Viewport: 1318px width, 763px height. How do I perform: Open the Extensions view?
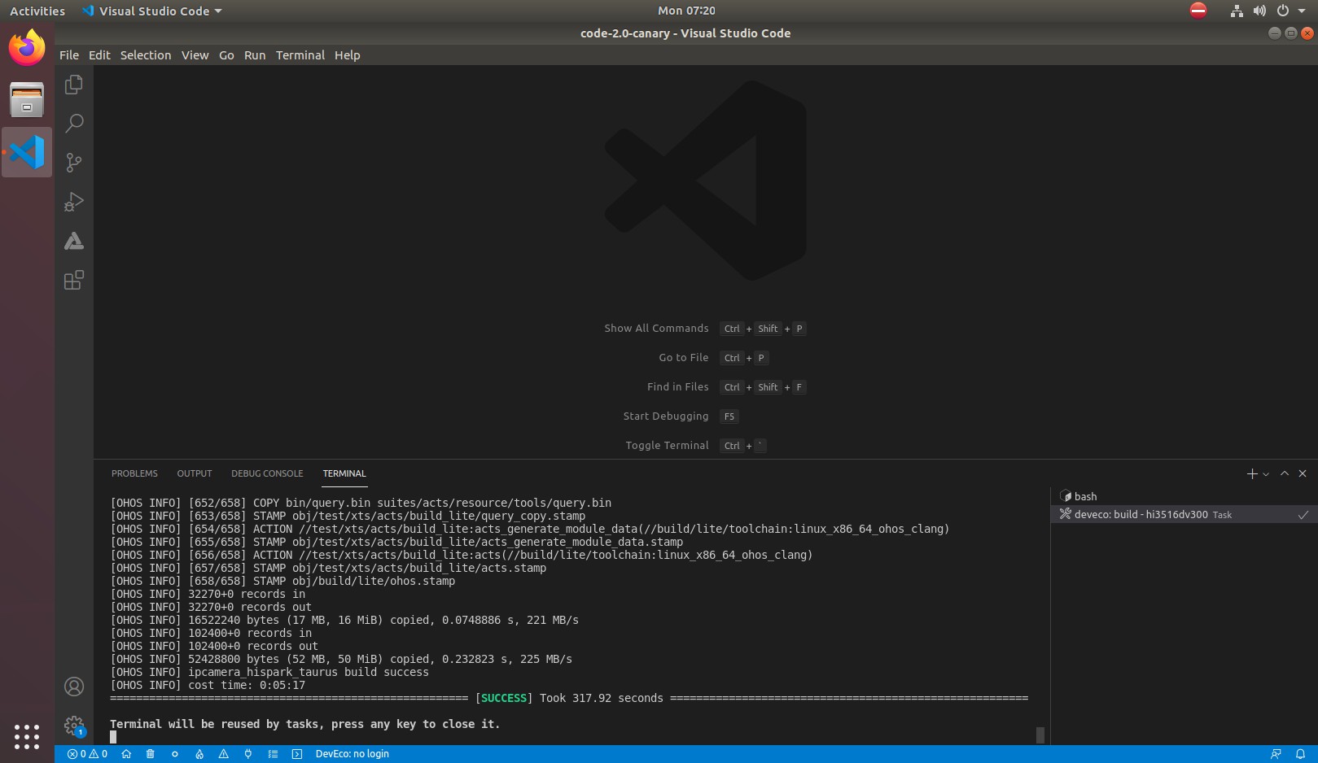[x=74, y=280]
